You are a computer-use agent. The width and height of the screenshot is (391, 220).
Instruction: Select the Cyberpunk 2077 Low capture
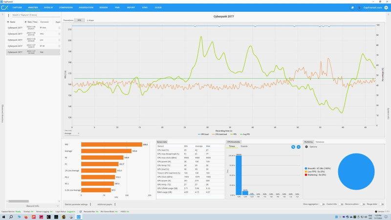click(33, 40)
